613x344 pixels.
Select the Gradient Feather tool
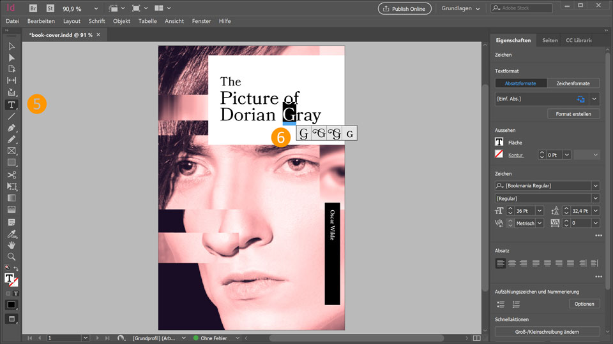pyautogui.click(x=11, y=210)
